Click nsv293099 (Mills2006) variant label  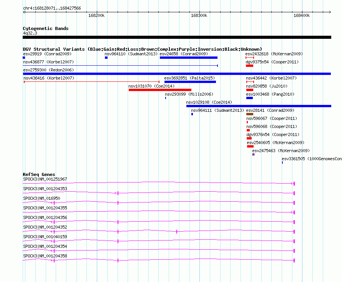[189, 94]
